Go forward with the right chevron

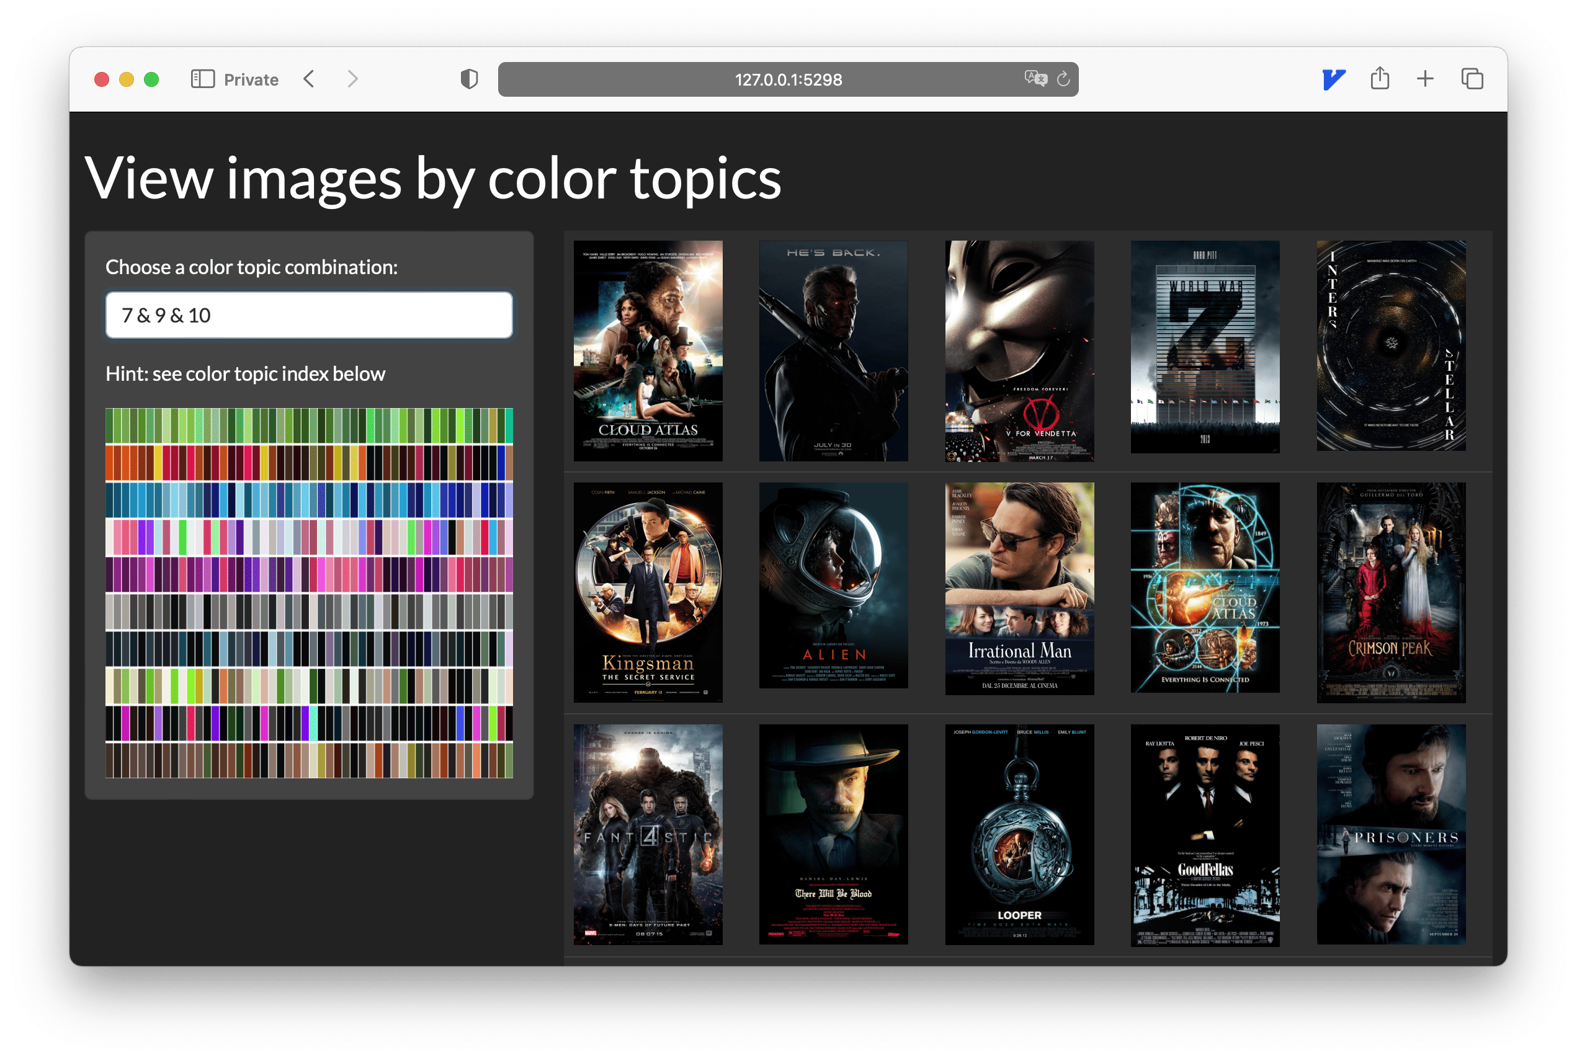tap(352, 79)
